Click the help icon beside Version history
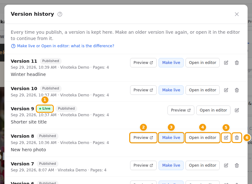Screen dimensions: 252x184 click(x=60, y=14)
